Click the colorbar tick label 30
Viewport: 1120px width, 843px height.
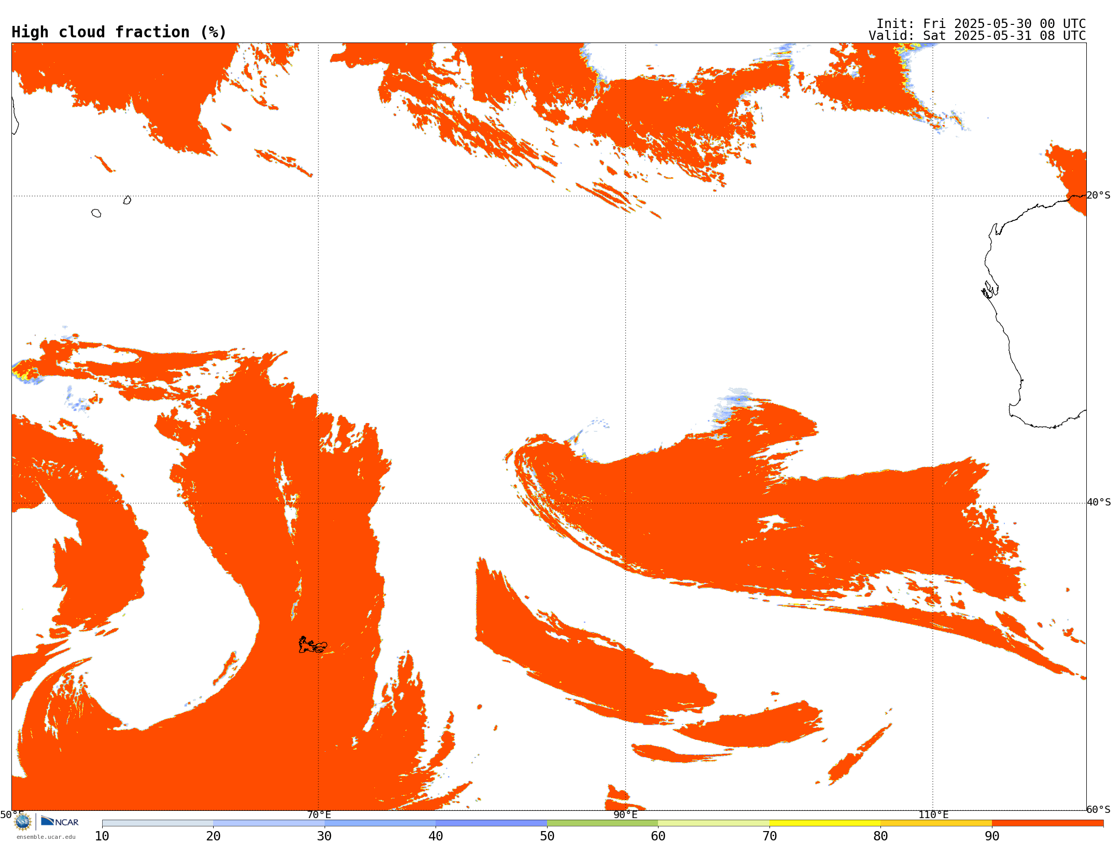(325, 836)
